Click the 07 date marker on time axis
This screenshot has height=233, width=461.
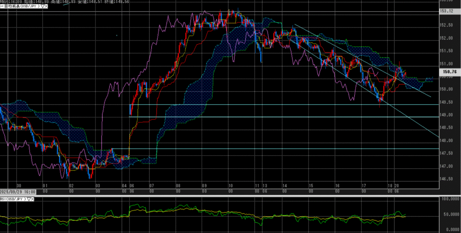click(x=152, y=185)
